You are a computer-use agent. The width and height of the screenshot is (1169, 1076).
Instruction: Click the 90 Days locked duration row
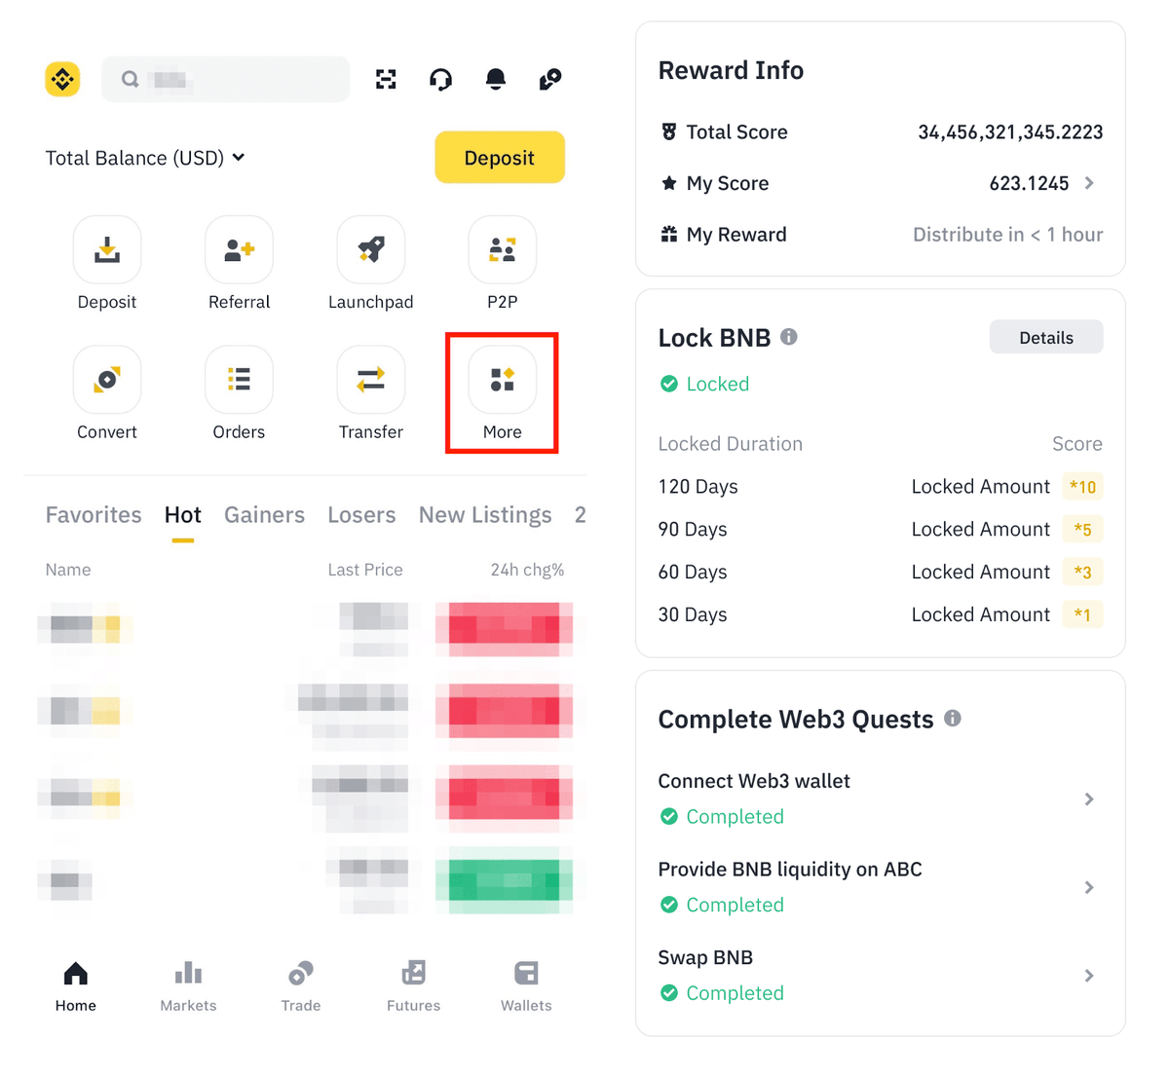[x=881, y=530]
